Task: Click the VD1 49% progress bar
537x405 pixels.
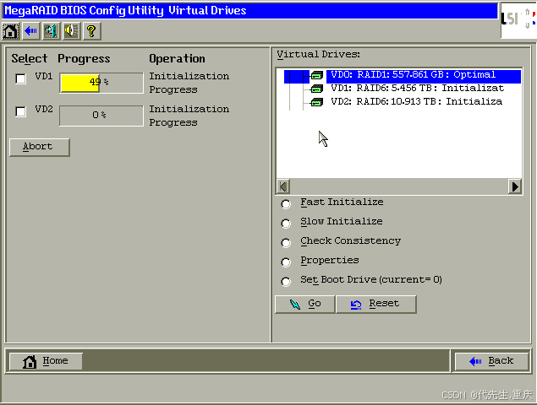Action: [x=101, y=83]
